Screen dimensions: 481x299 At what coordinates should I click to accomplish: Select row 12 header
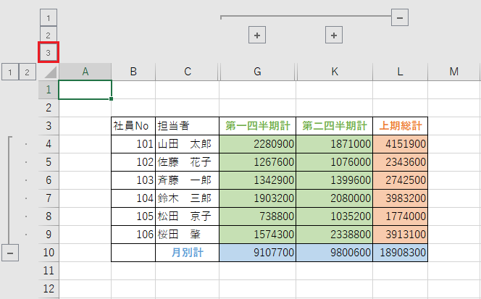pyautogui.click(x=49, y=289)
